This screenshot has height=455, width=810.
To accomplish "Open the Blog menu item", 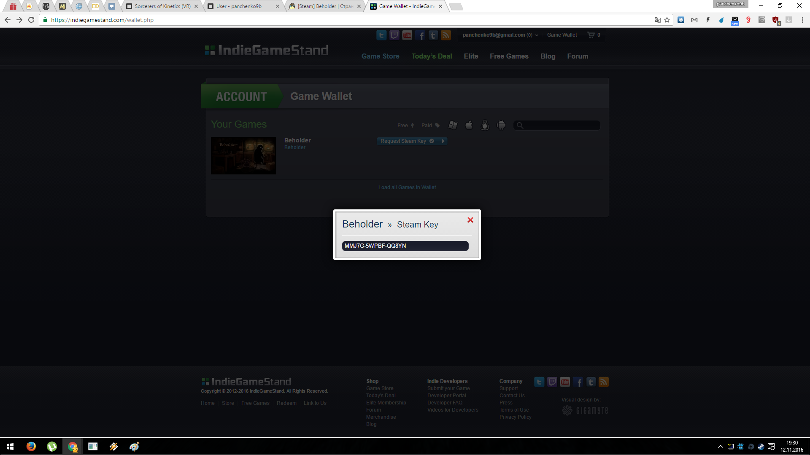I will 548,56.
